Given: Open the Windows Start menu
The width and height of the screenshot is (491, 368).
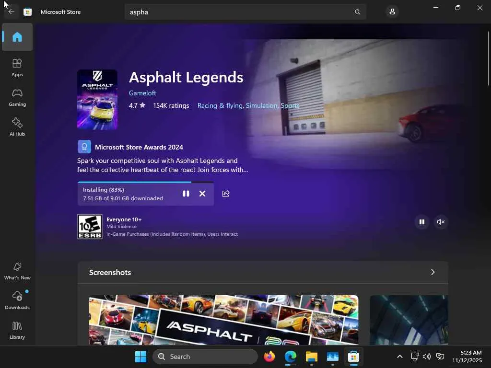Looking at the screenshot, I should [140, 356].
